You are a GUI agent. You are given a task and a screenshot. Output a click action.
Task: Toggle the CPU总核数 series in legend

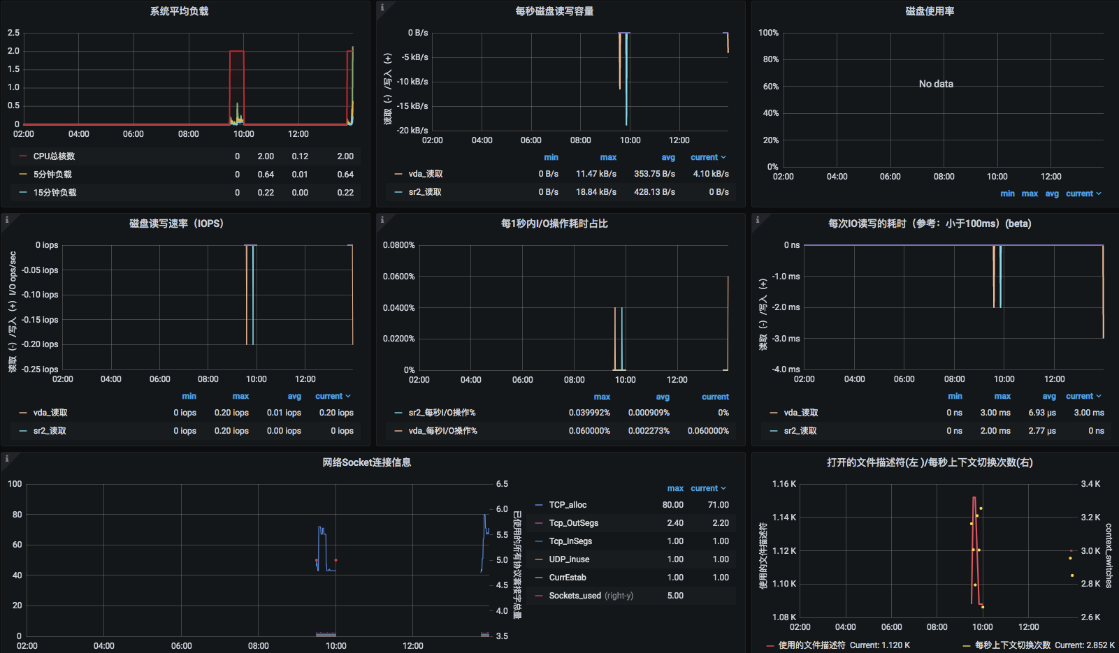point(54,156)
